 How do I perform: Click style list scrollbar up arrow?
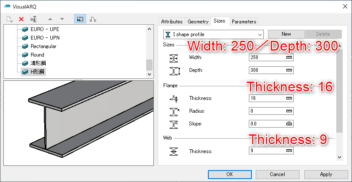pos(149,28)
